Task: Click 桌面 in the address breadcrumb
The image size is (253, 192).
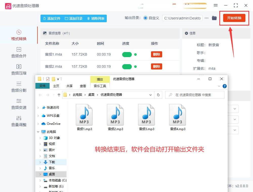Action: click(91, 95)
